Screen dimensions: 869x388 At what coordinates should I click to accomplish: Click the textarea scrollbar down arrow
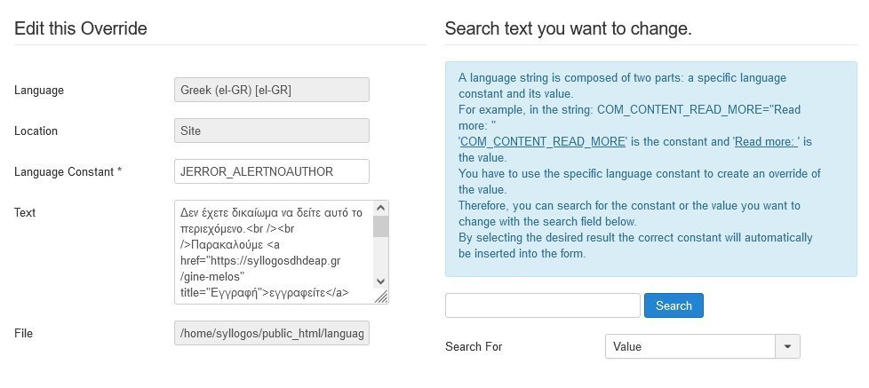pos(380,281)
